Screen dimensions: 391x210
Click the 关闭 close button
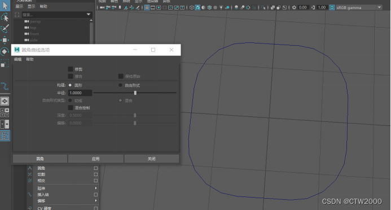click(x=152, y=159)
